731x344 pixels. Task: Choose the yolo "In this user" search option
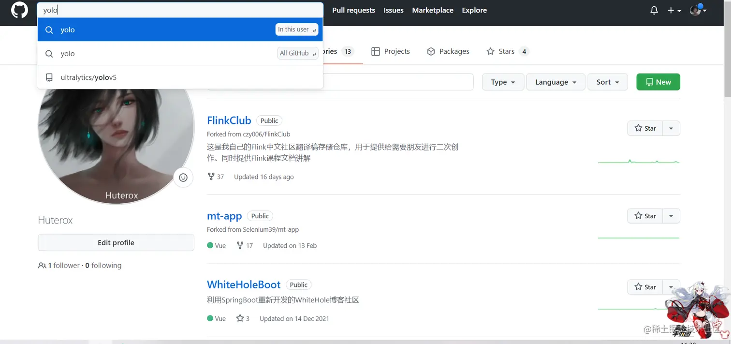(x=180, y=30)
